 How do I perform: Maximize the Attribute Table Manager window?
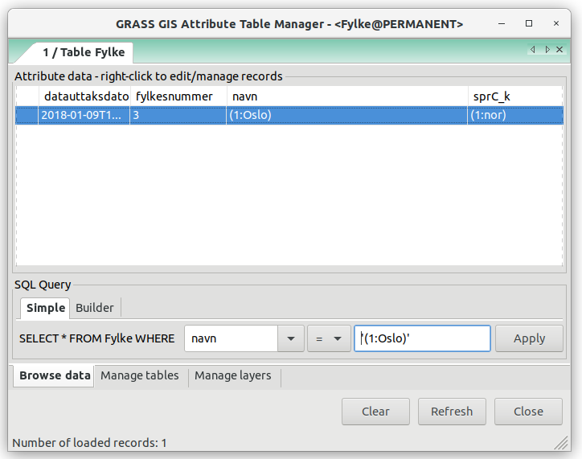tap(529, 24)
